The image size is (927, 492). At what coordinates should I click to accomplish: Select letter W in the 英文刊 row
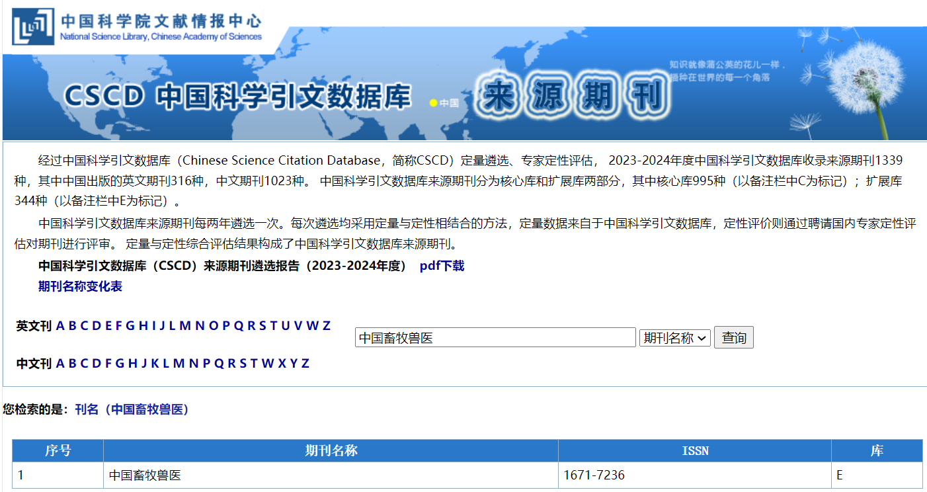(312, 326)
